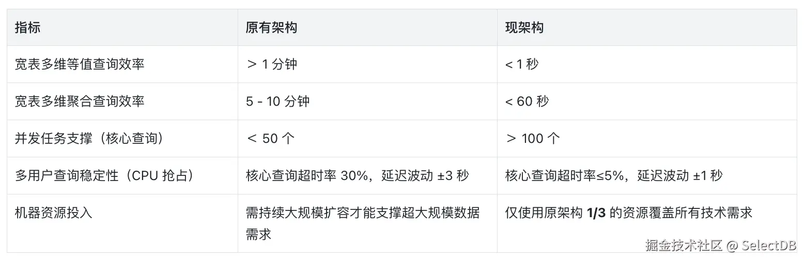Image resolution: width=805 pixels, height=261 pixels.
Task: Click the 指标 column header
Action: point(28,28)
